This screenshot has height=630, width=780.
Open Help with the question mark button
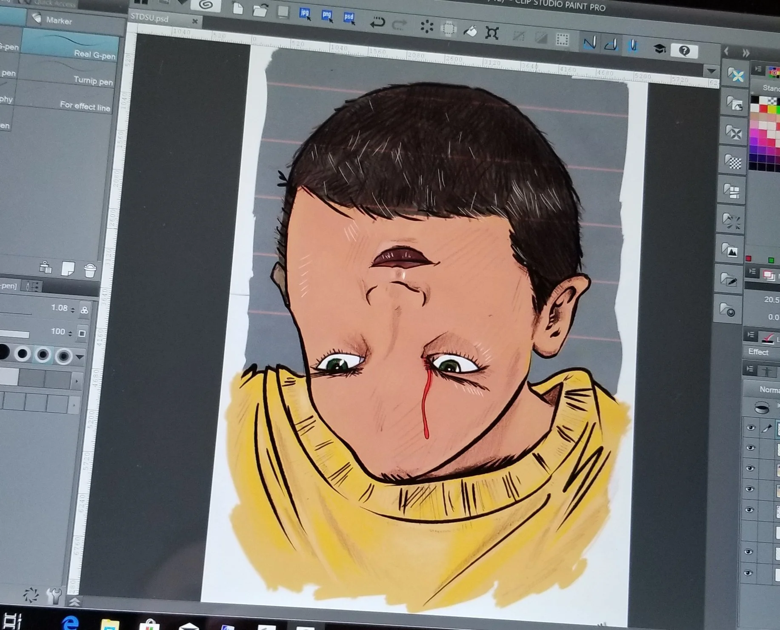pyautogui.click(x=684, y=51)
